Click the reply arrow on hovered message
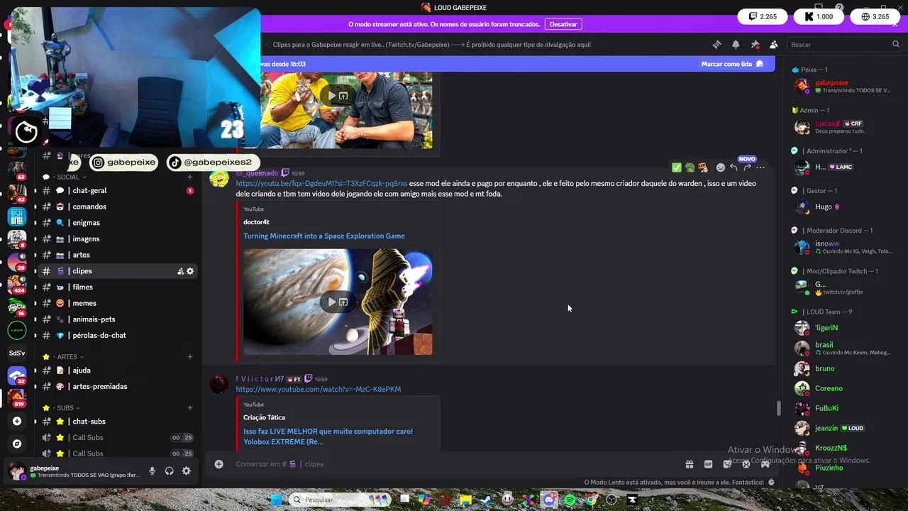Viewport: 908px width, 511px height. point(734,167)
